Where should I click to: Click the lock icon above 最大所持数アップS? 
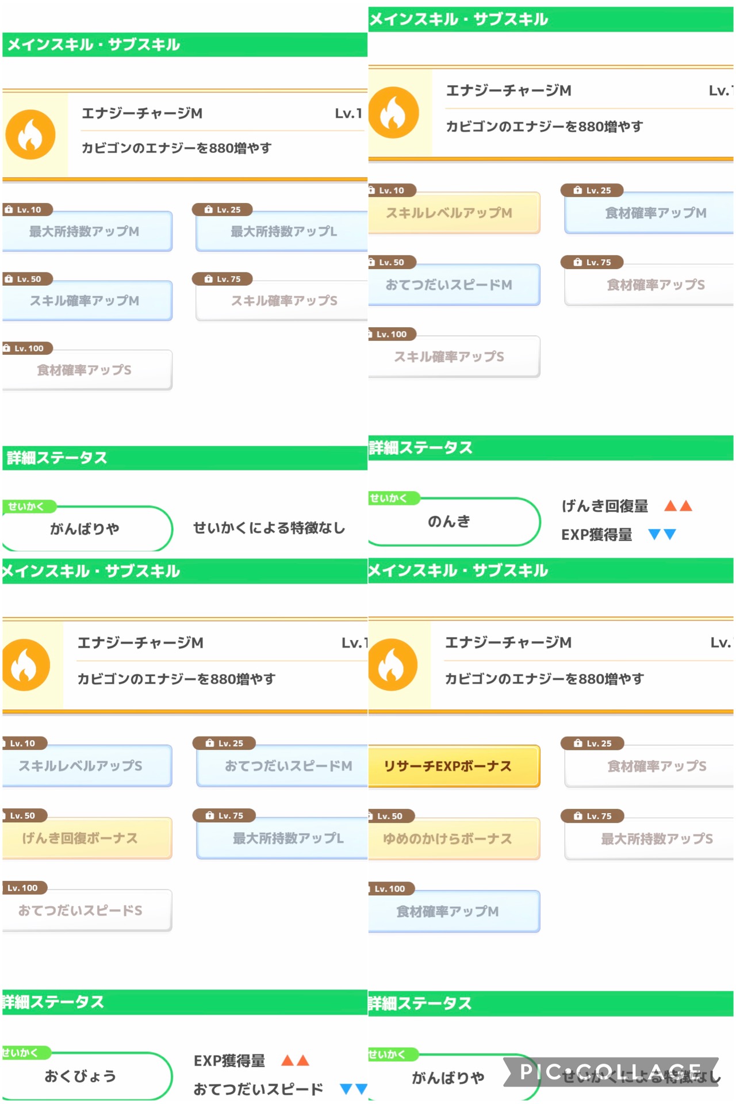578,816
